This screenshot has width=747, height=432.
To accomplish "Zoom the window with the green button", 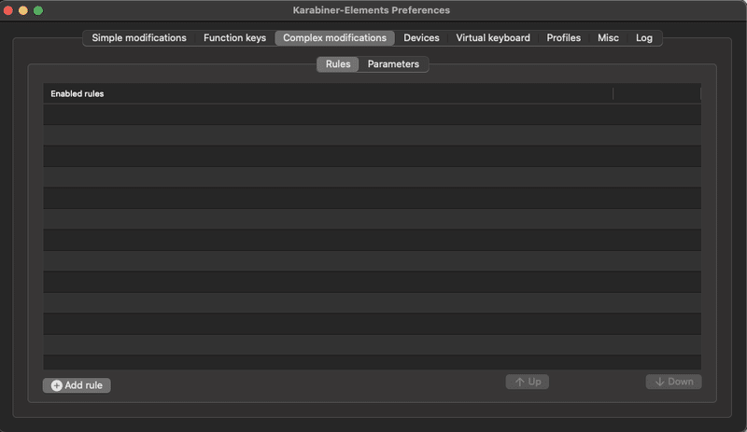I will pos(38,10).
